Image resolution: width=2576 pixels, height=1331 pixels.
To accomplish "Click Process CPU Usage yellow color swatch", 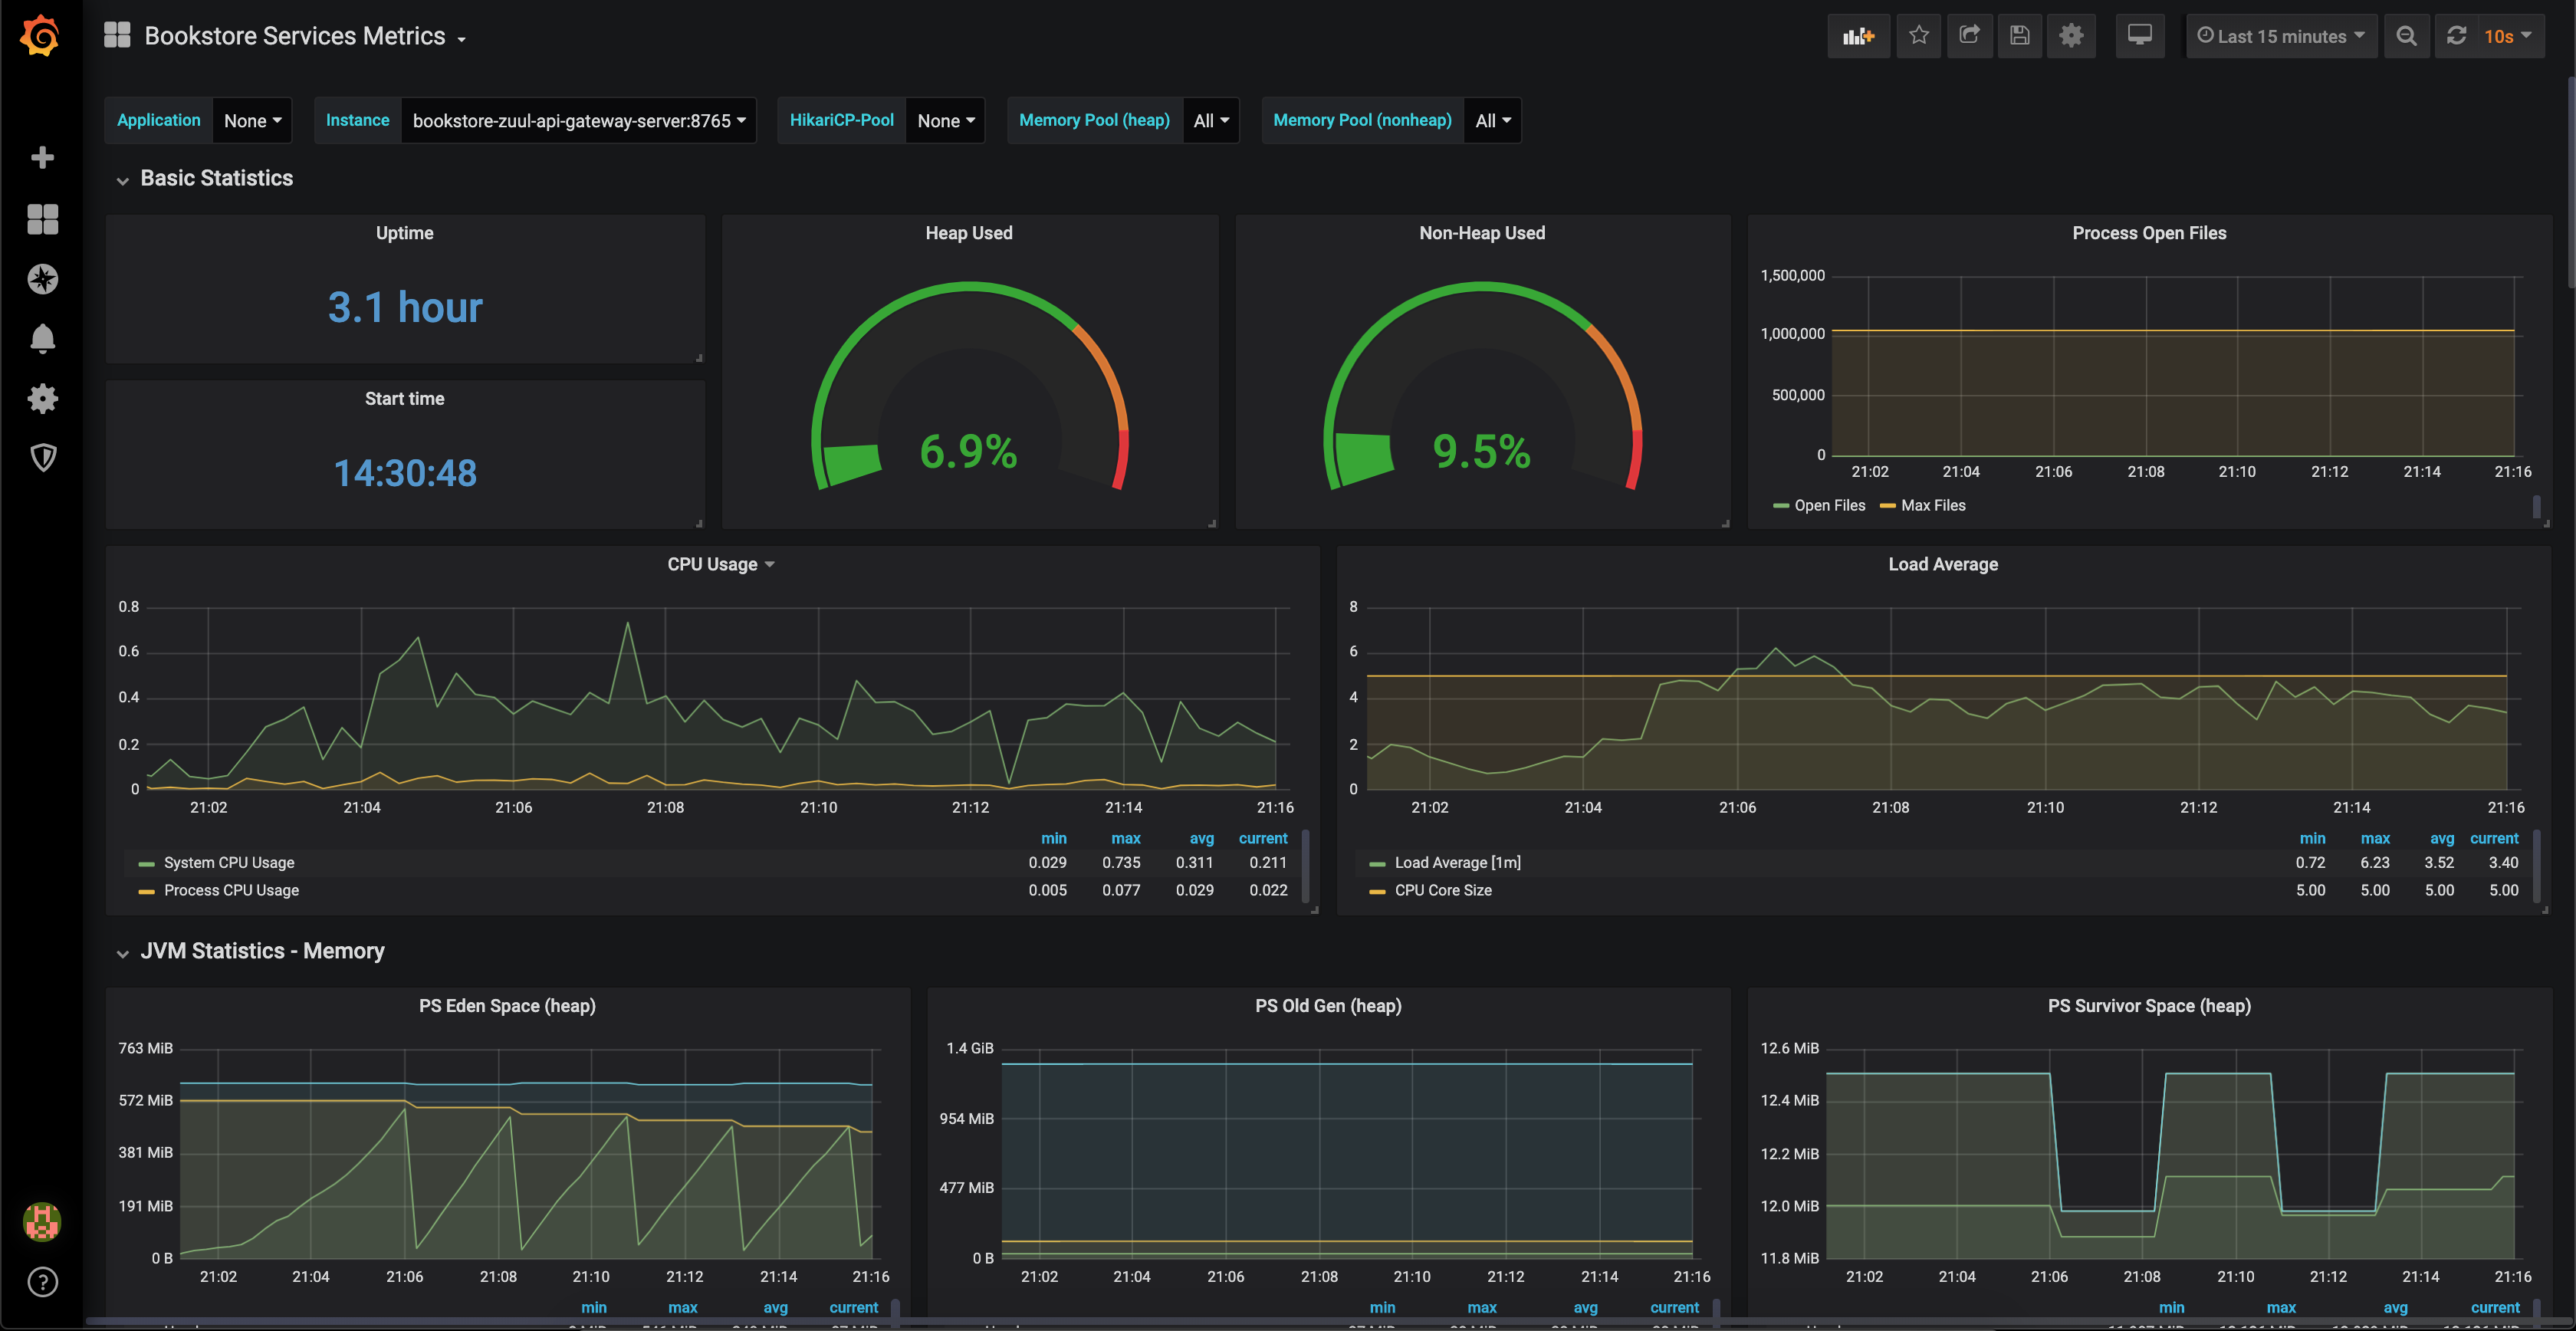I will pyautogui.click(x=146, y=891).
